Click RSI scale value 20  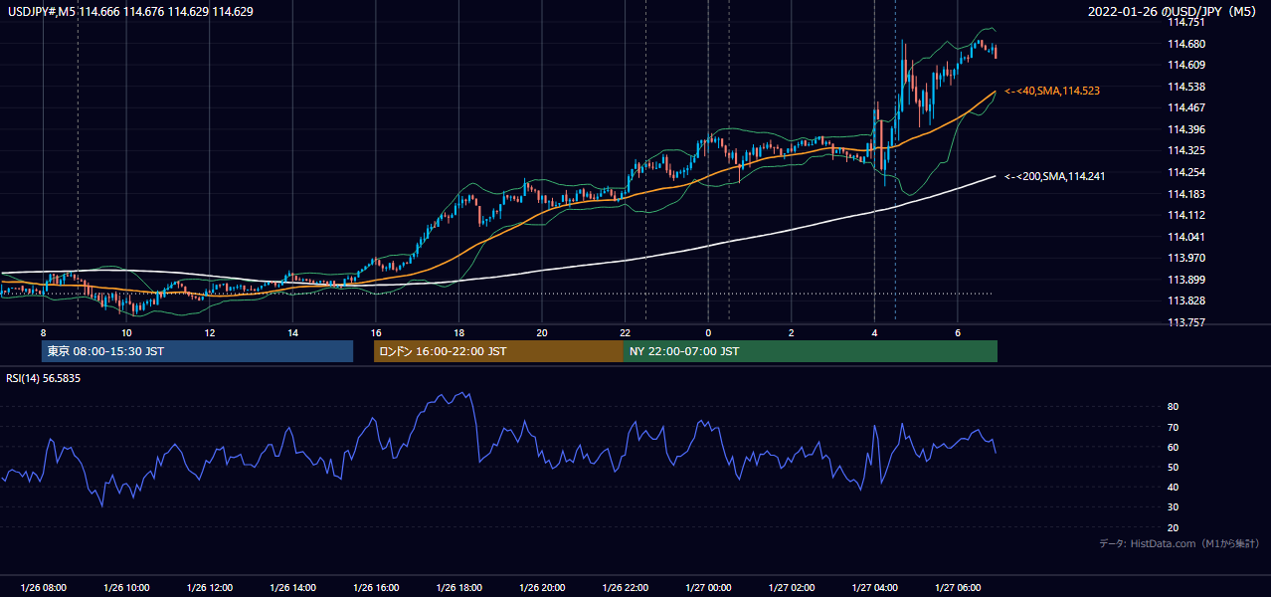1173,527
